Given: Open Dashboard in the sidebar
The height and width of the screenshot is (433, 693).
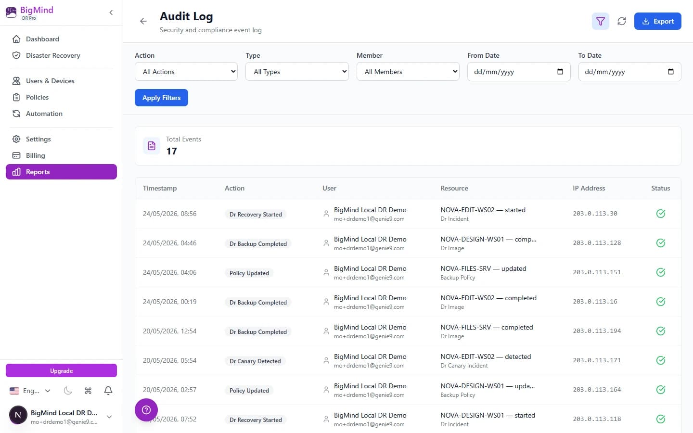Looking at the screenshot, I should click(x=61, y=39).
